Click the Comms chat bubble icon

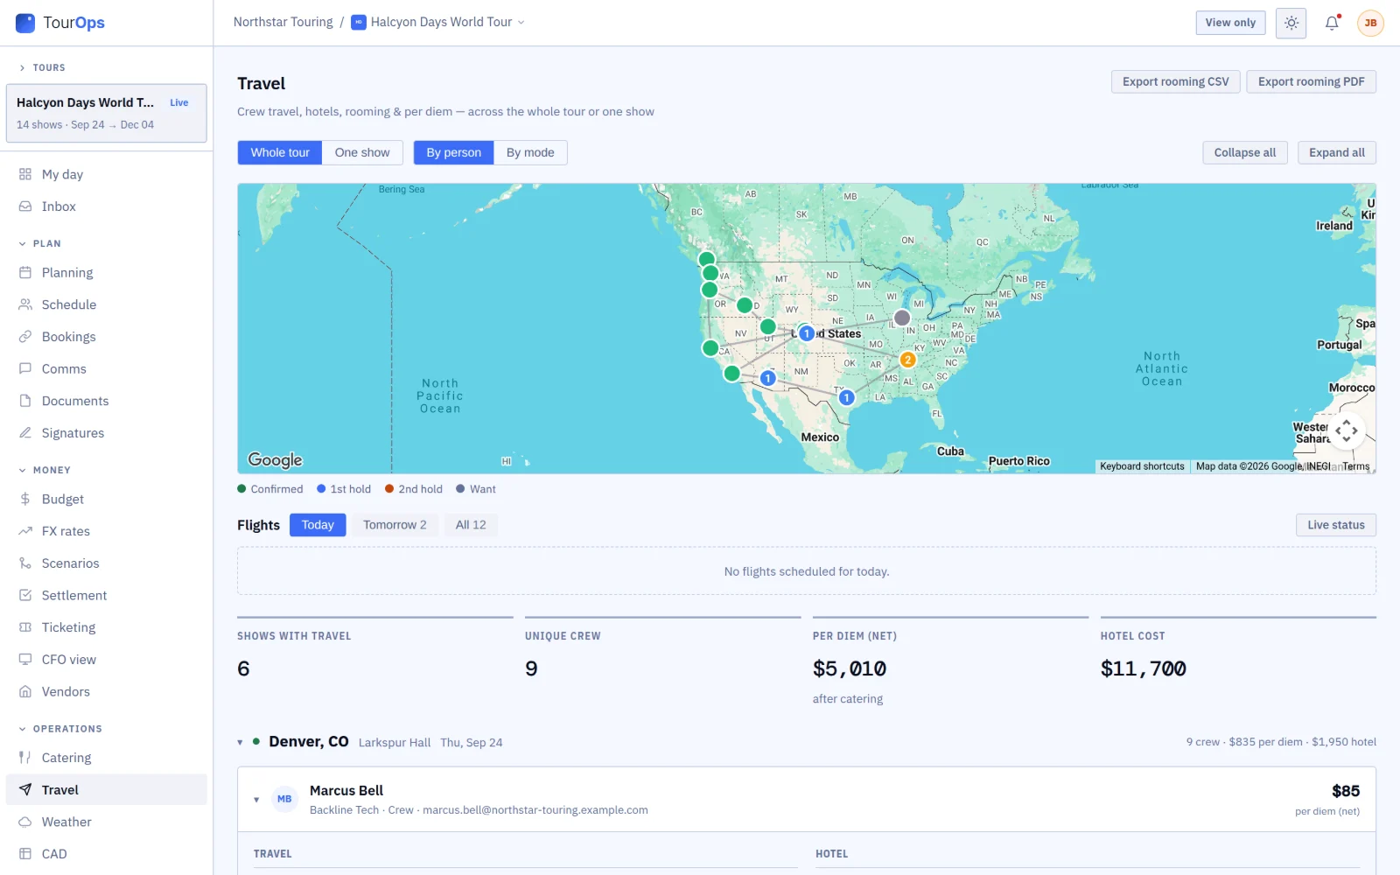pyautogui.click(x=25, y=369)
